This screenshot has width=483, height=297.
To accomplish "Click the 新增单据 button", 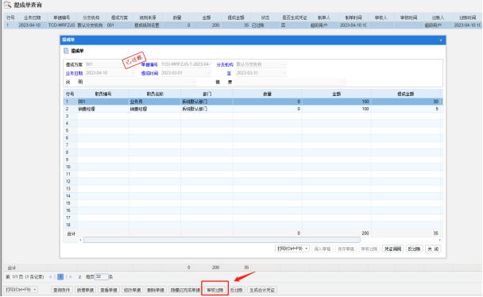I will pyautogui.click(x=85, y=290).
